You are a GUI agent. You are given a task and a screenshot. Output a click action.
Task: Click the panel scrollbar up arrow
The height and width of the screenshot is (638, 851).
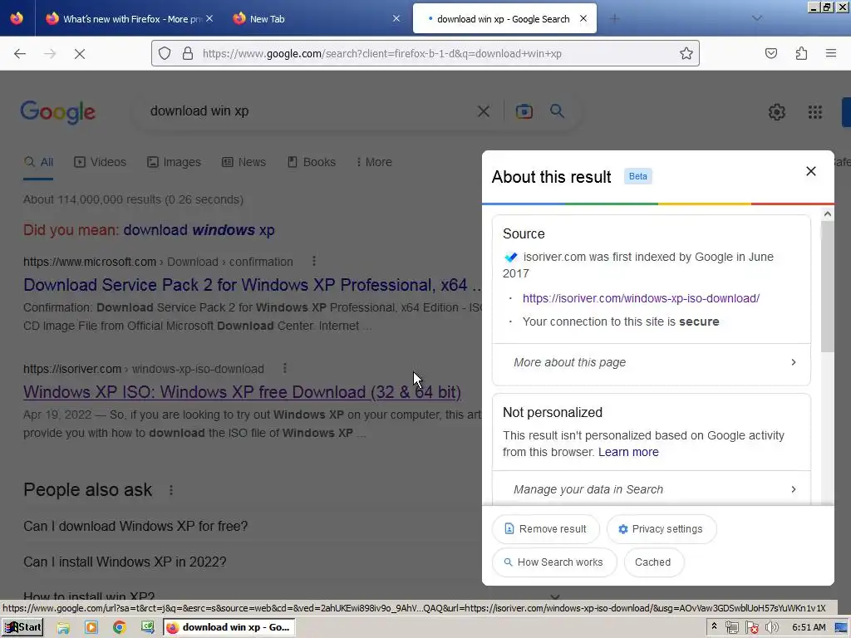[827, 213]
